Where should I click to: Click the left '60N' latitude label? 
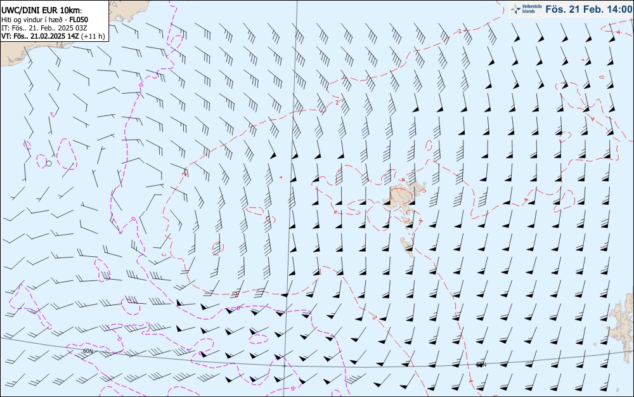pyautogui.click(x=87, y=351)
